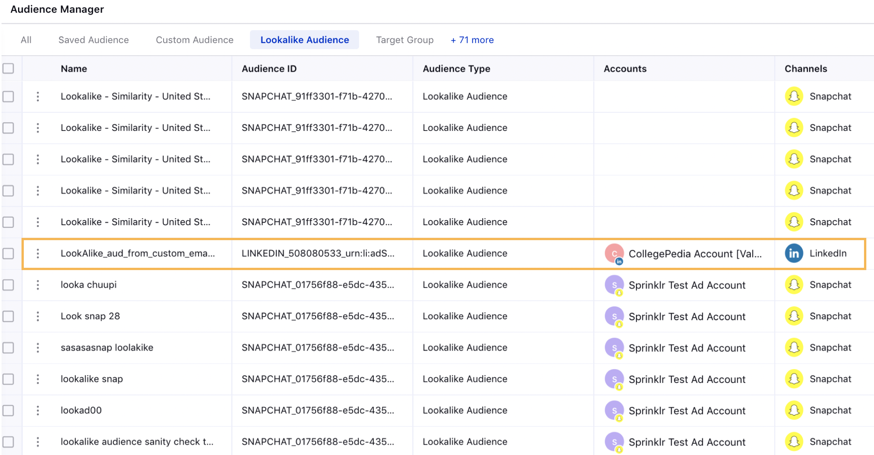Click the CollegePedia Account avatar icon
Screen dimensions: 874x455
tap(614, 253)
